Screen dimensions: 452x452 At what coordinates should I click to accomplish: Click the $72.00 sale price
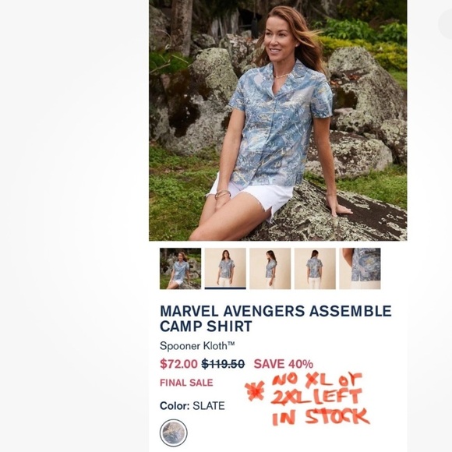point(178,364)
